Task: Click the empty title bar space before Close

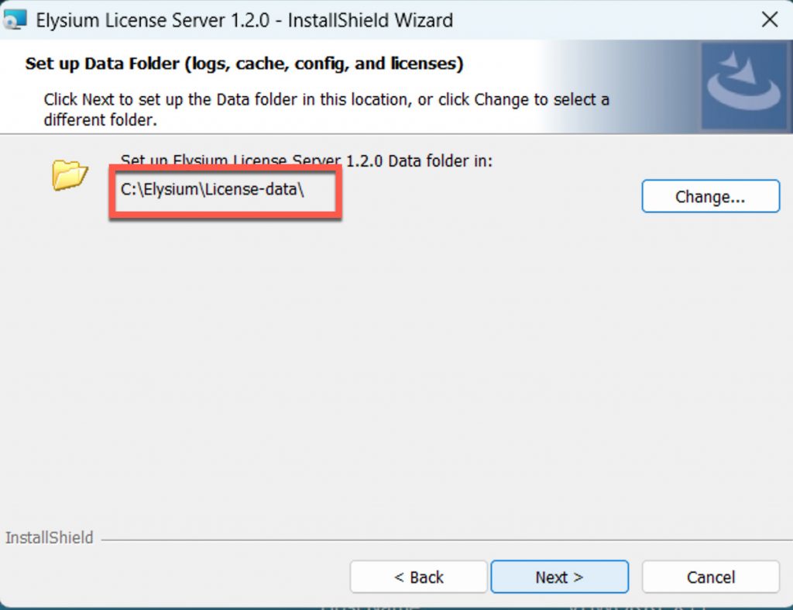Action: tap(604, 20)
